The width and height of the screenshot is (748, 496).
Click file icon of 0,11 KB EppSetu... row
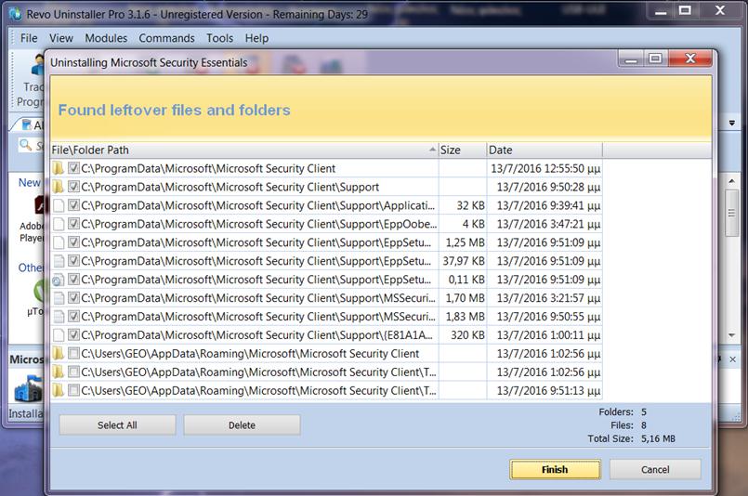(x=59, y=280)
